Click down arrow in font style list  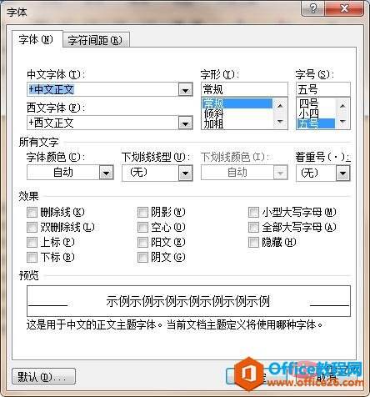point(280,122)
